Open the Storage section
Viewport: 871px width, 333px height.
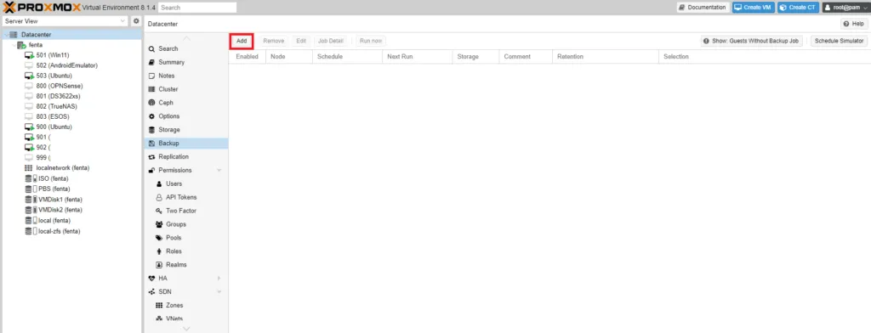tap(186, 130)
